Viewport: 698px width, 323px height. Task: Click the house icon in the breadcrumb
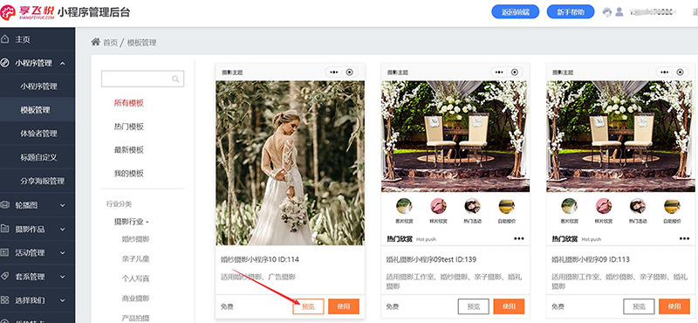pyautogui.click(x=95, y=42)
